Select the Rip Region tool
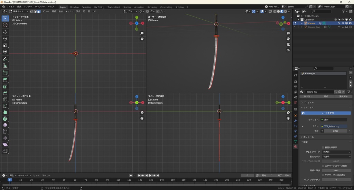 click(x=5, y=151)
